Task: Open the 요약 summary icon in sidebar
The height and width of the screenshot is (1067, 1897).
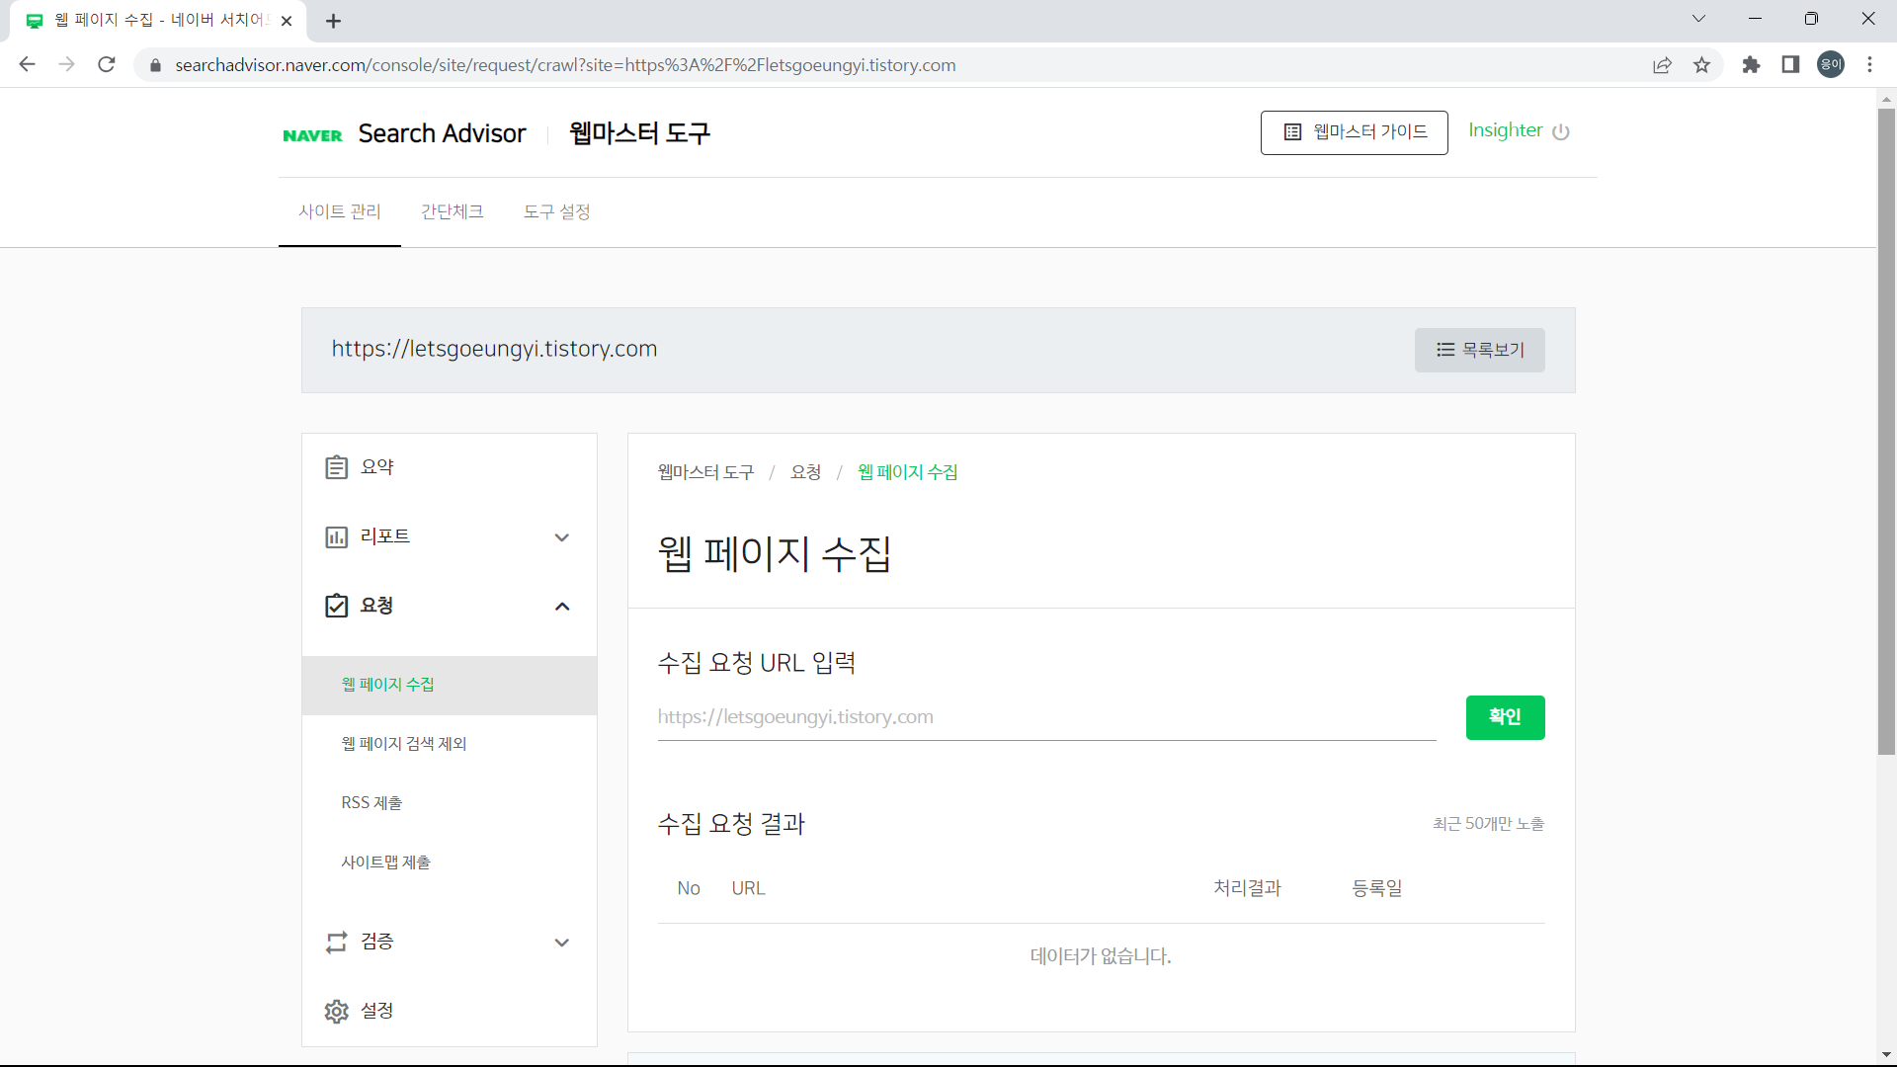Action: (x=337, y=466)
